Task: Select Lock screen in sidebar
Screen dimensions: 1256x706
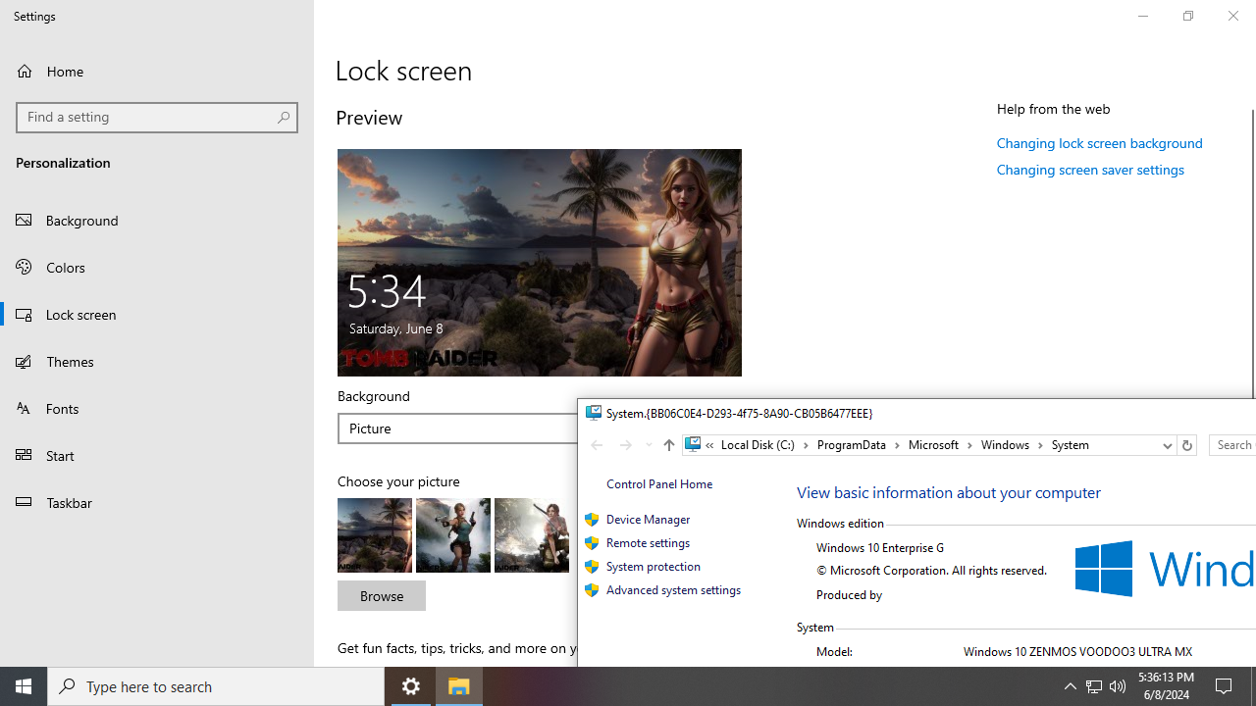Action: click(x=157, y=314)
